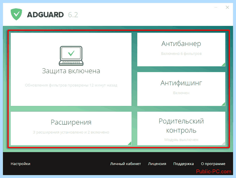Screen dimensions: 236x178
Task: Open Поддержка in the bottom bar
Action: 183,164
